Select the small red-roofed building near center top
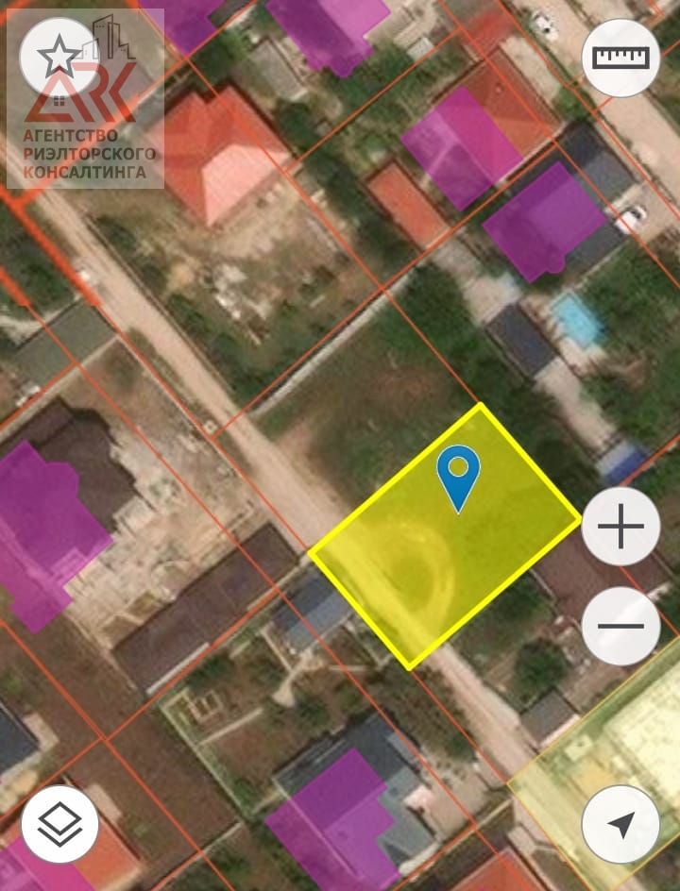 click(406, 203)
